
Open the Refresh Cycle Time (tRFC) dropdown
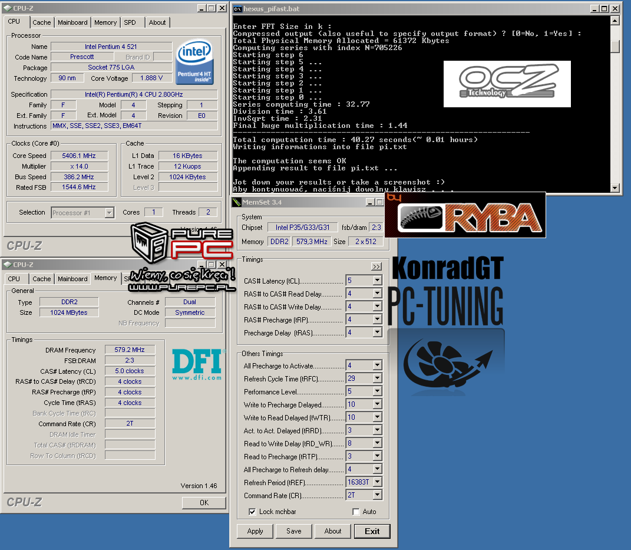[377, 378]
